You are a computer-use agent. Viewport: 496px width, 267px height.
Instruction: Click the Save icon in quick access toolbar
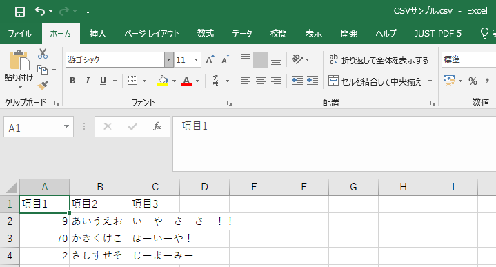tap(20, 12)
